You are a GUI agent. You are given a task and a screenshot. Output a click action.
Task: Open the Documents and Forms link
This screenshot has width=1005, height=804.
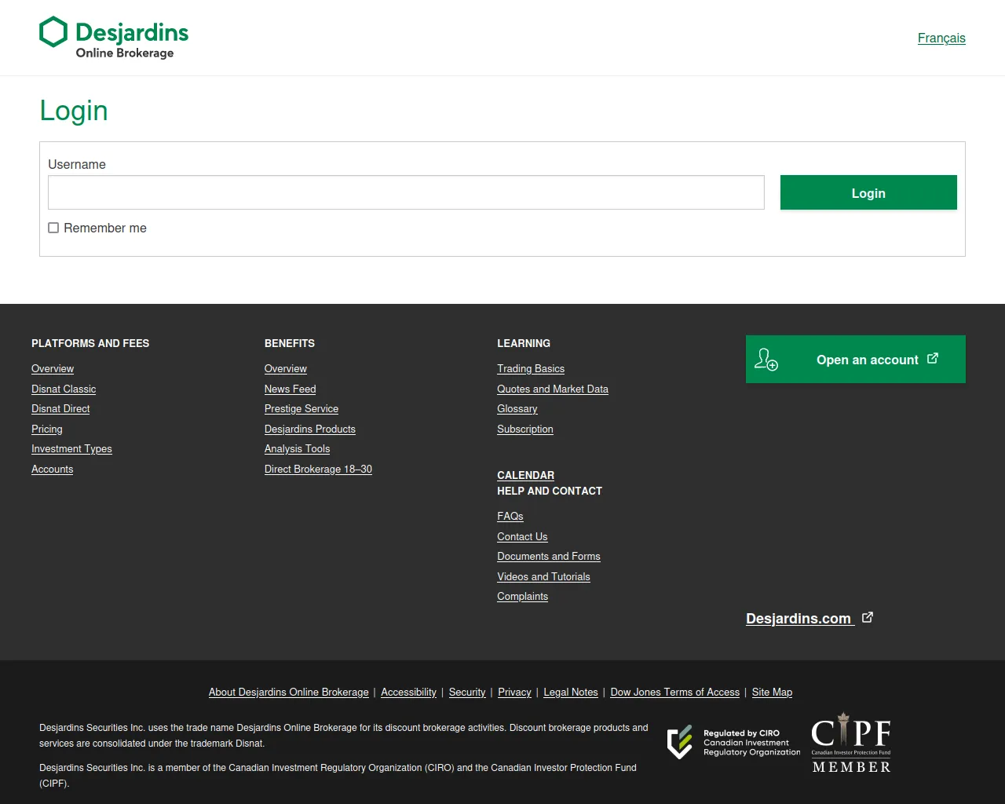(549, 556)
